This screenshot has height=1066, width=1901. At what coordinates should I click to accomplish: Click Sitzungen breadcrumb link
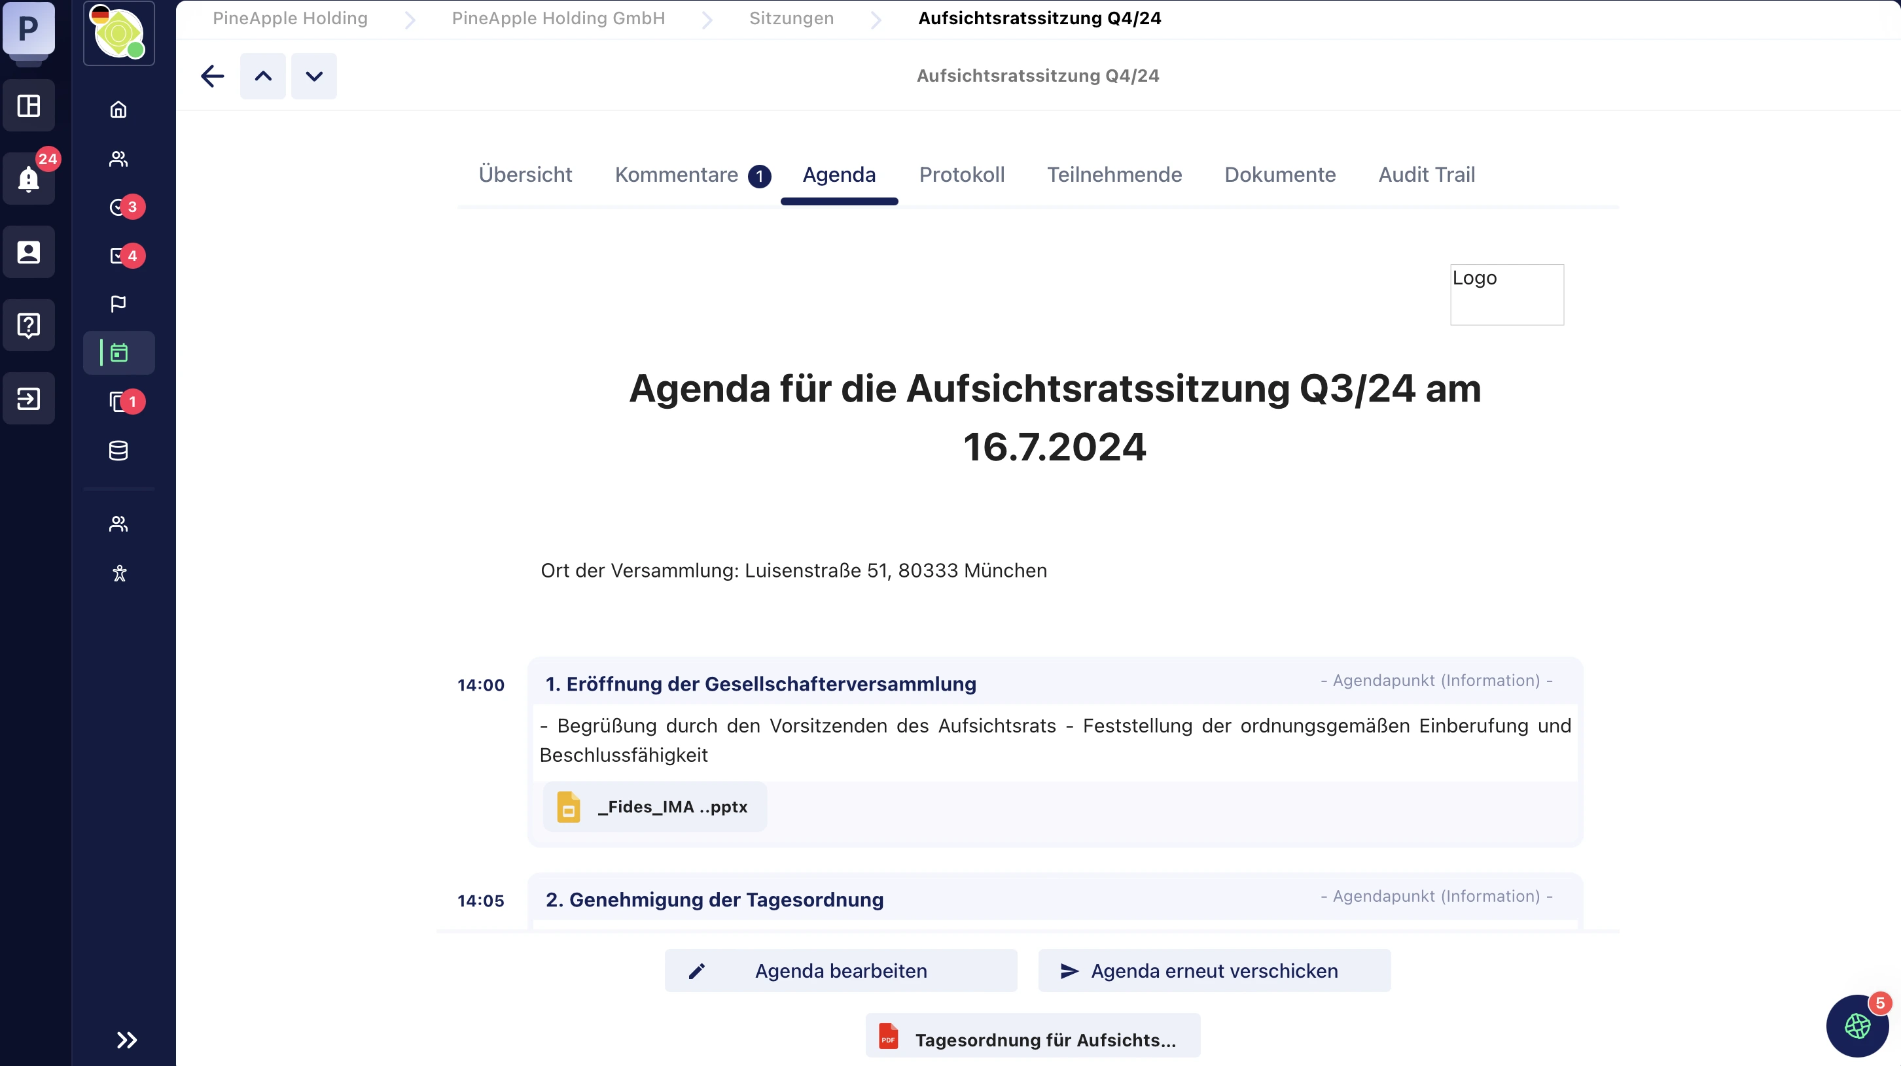click(791, 18)
